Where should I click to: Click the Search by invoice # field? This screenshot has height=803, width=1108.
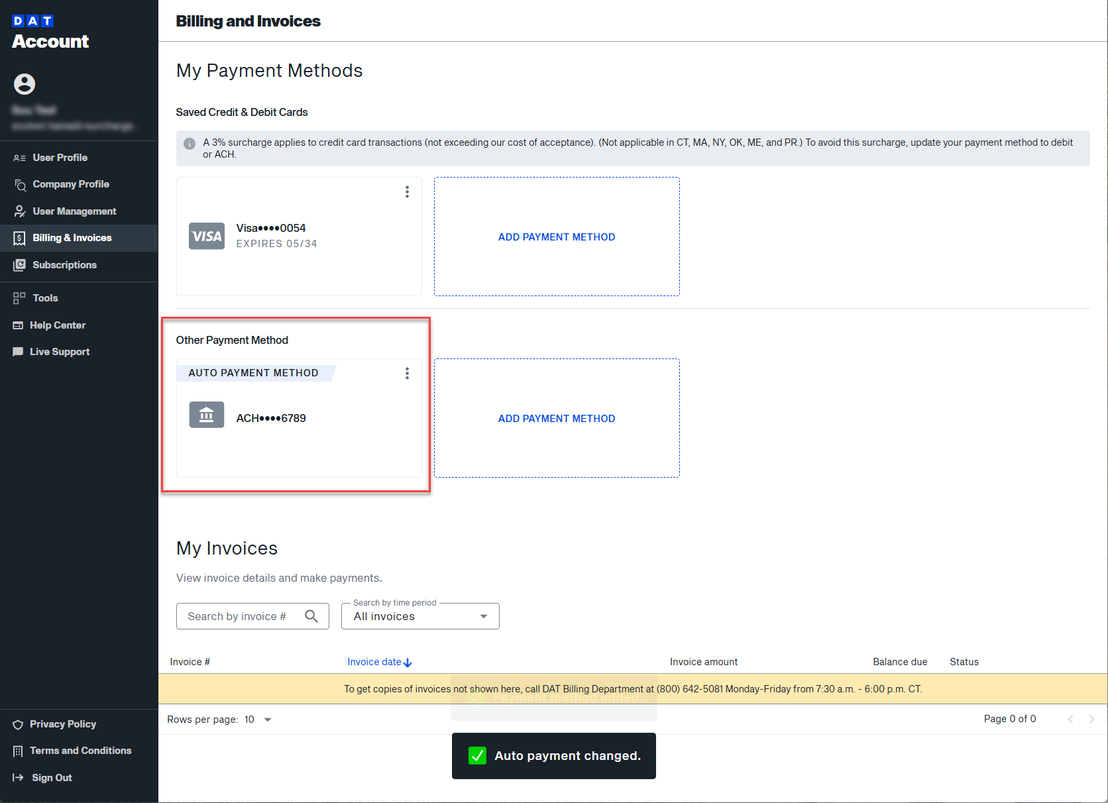coord(252,616)
